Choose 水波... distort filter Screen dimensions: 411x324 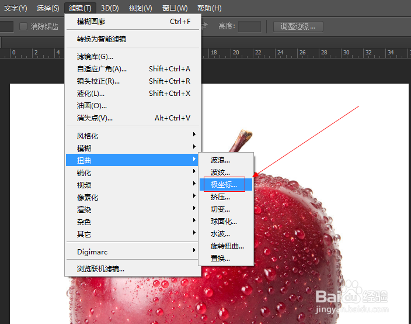tap(226, 234)
